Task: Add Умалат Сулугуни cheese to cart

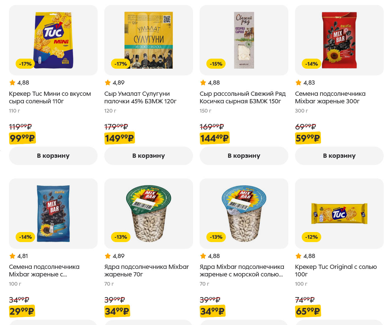Action: coord(148,156)
